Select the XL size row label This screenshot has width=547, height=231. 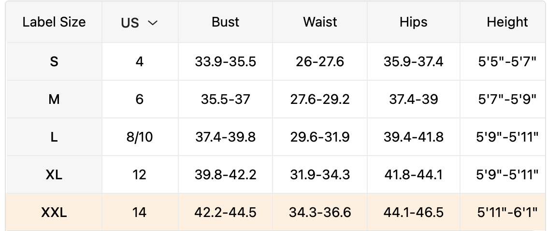[x=54, y=174]
